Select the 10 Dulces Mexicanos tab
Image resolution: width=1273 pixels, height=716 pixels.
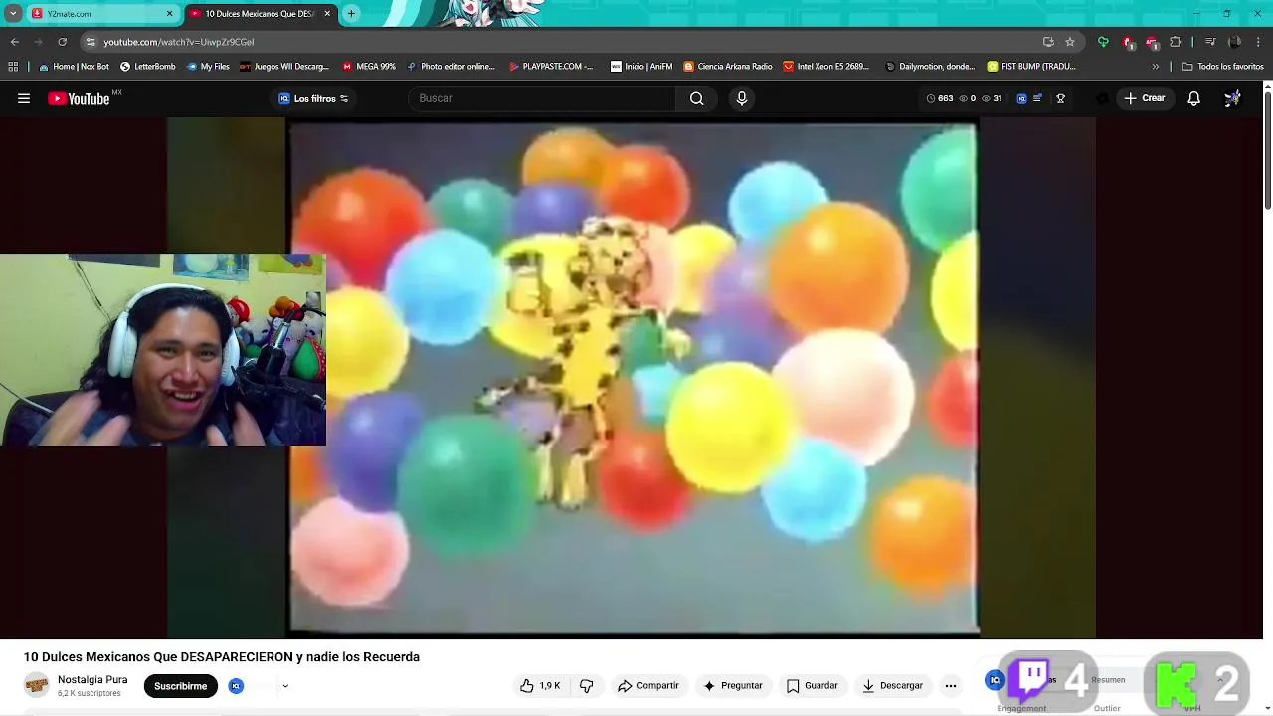[259, 14]
